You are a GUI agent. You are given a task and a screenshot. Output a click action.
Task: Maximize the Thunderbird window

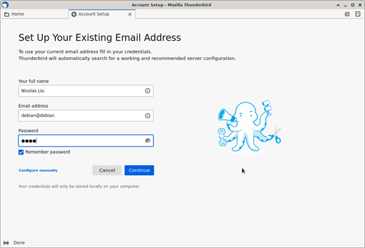click(x=352, y=5)
